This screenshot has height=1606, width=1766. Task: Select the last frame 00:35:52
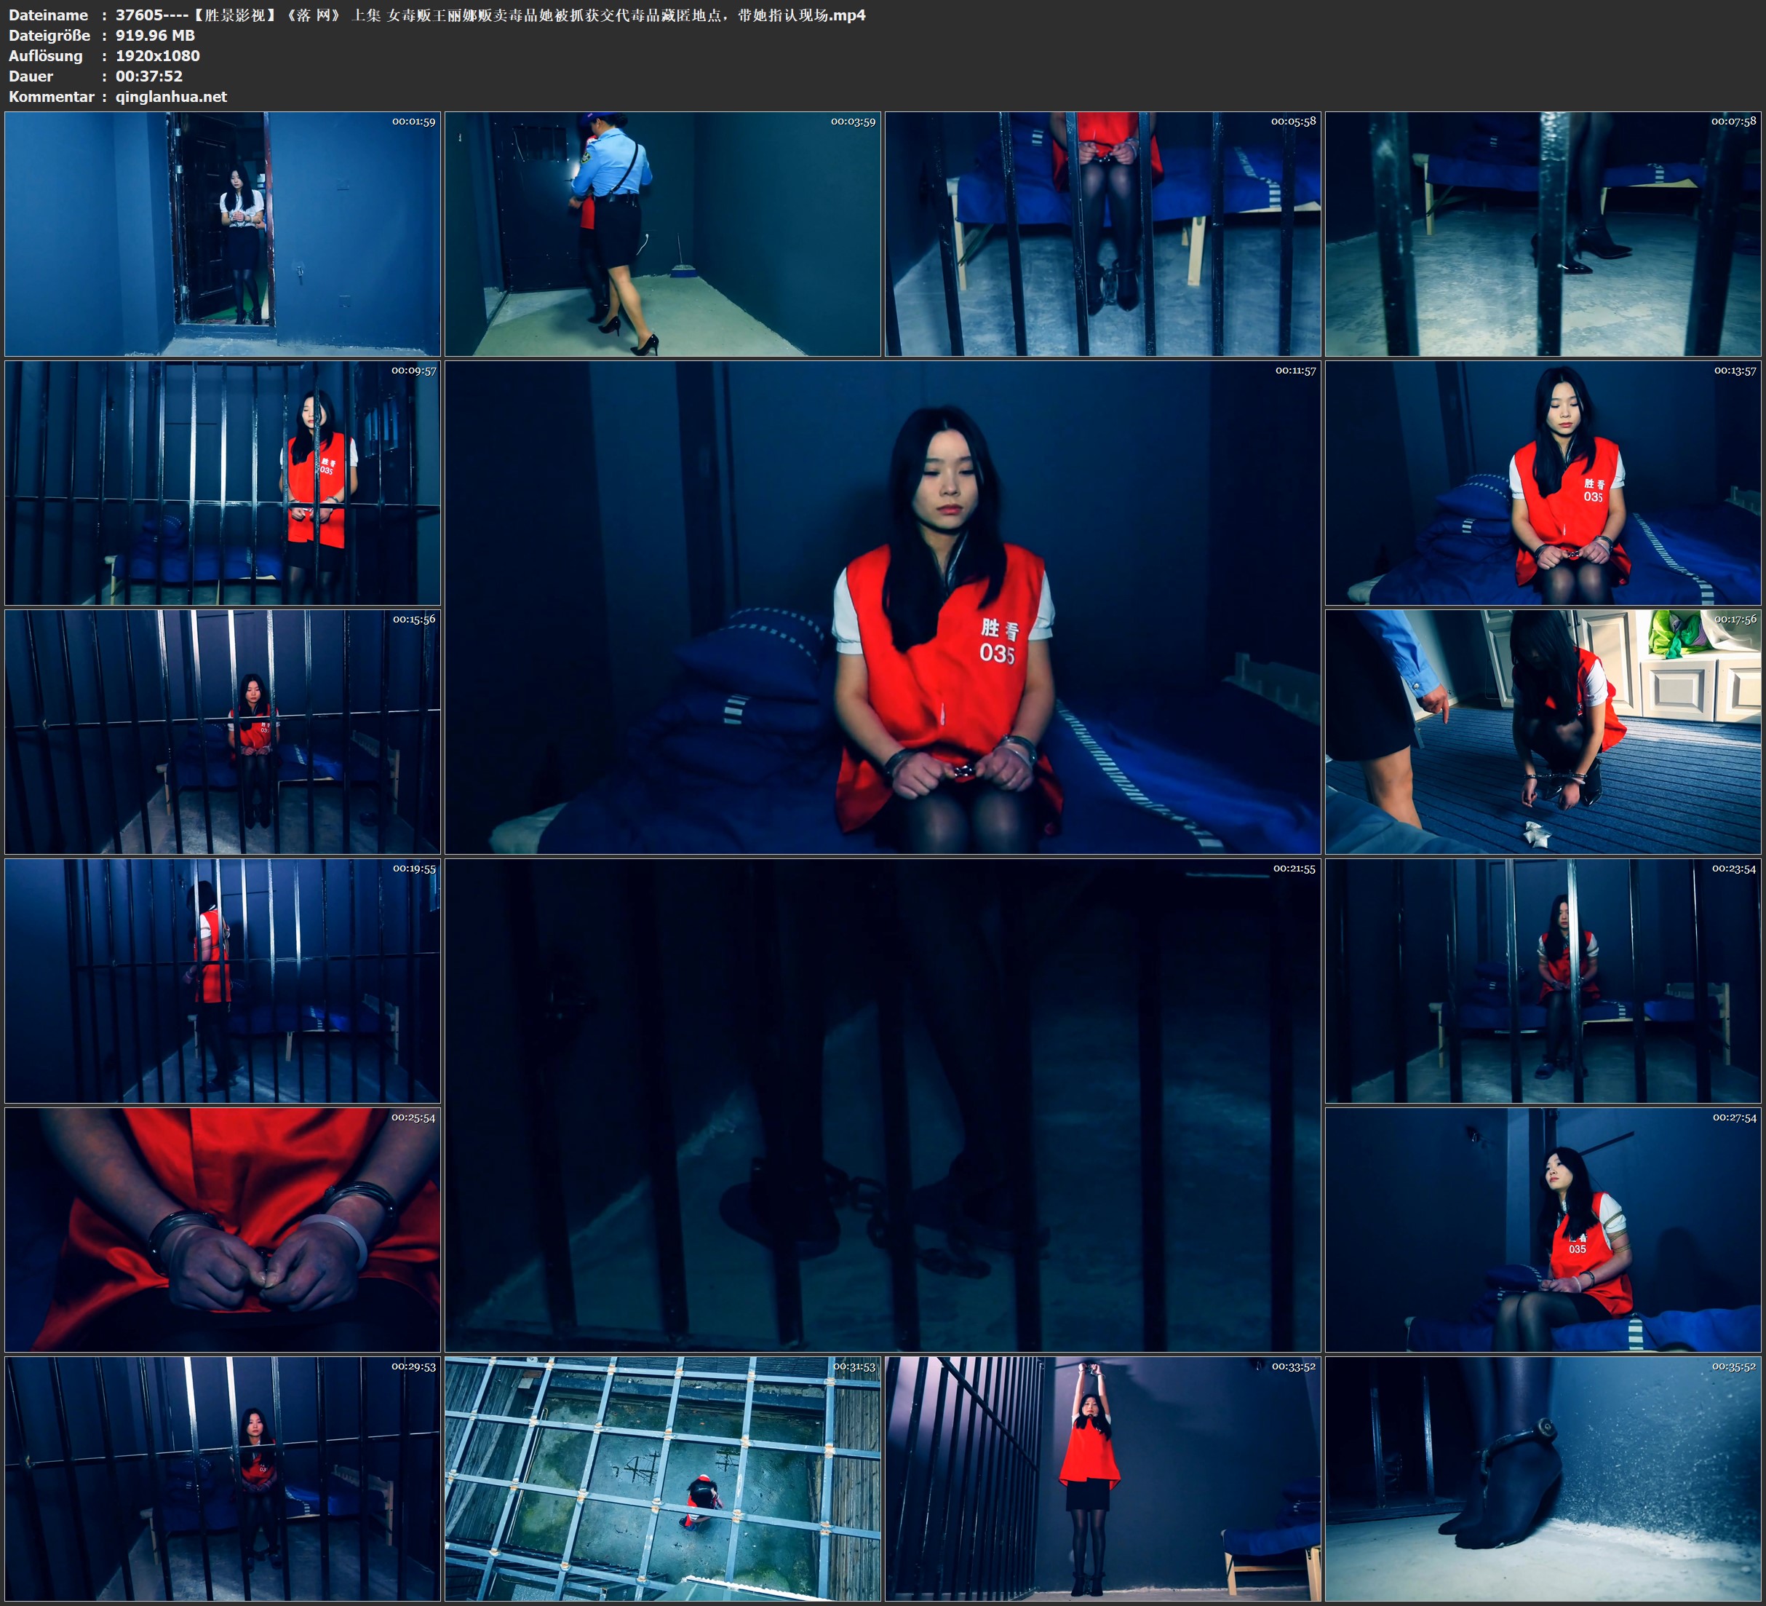[1543, 1478]
